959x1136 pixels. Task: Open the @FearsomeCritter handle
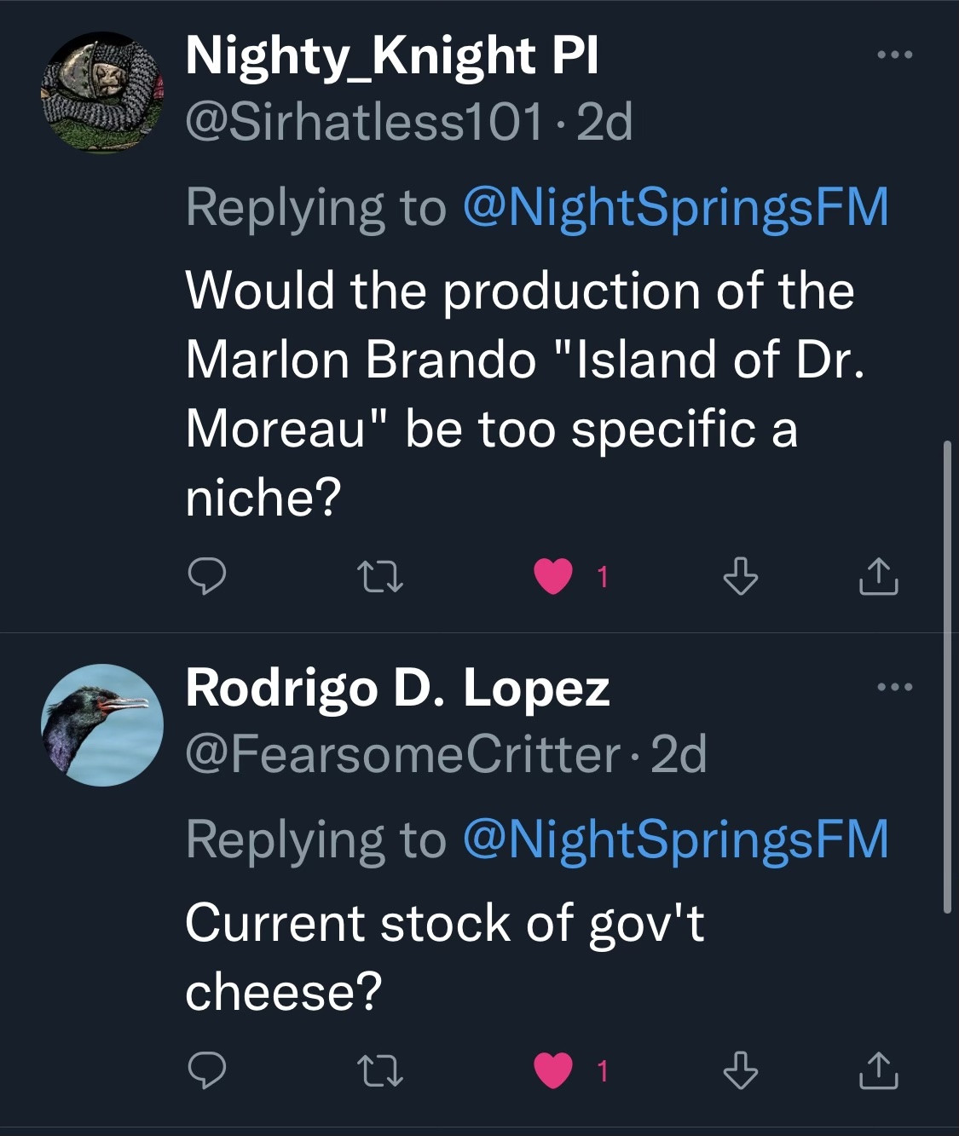[402, 754]
